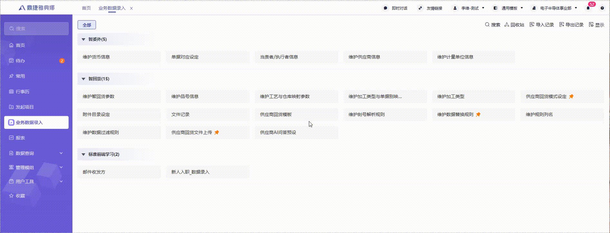Screen dimensions: 610x233
Task: Open 维护数据过滤规则 card
Action: click(x=119, y=133)
